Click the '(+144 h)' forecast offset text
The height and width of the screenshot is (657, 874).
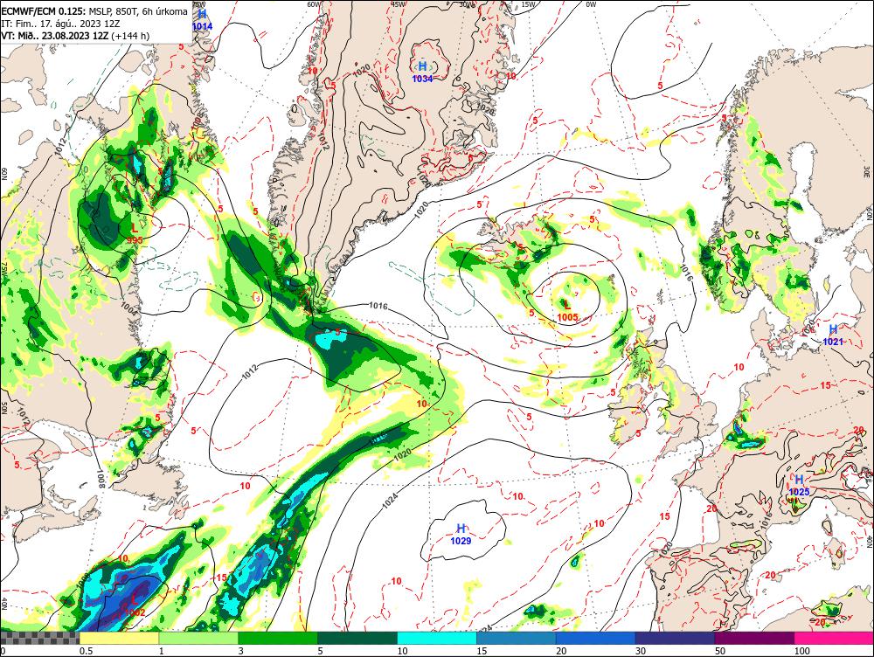click(x=130, y=36)
